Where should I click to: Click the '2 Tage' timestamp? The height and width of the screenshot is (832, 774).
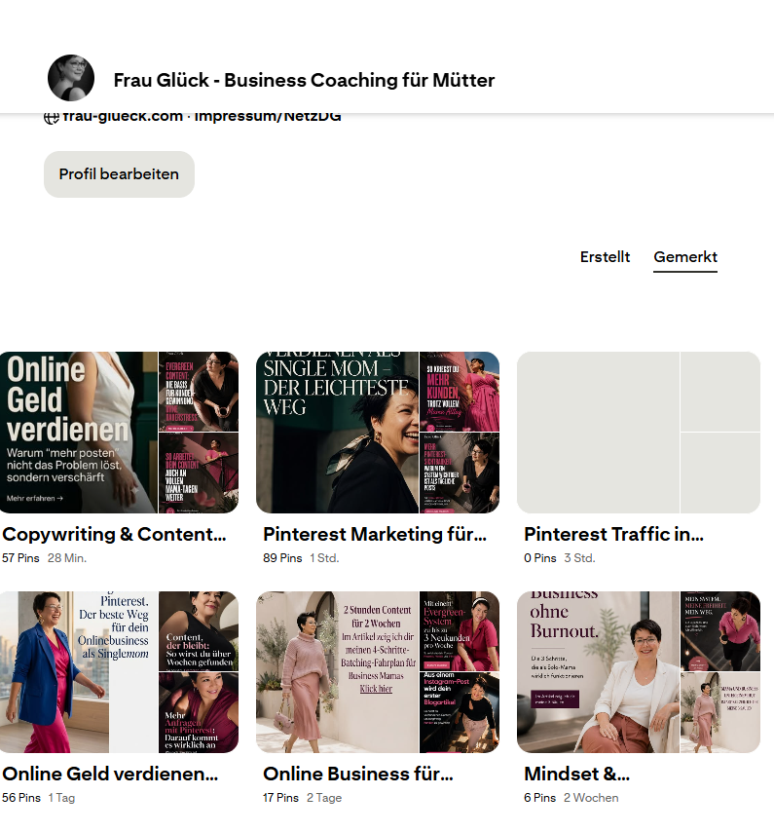pos(324,798)
